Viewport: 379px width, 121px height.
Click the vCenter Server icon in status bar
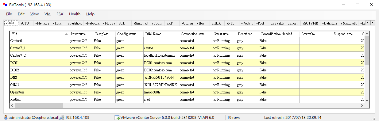click(x=117, y=117)
